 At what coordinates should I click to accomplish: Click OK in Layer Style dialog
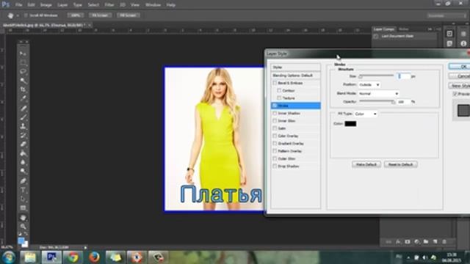click(x=460, y=67)
